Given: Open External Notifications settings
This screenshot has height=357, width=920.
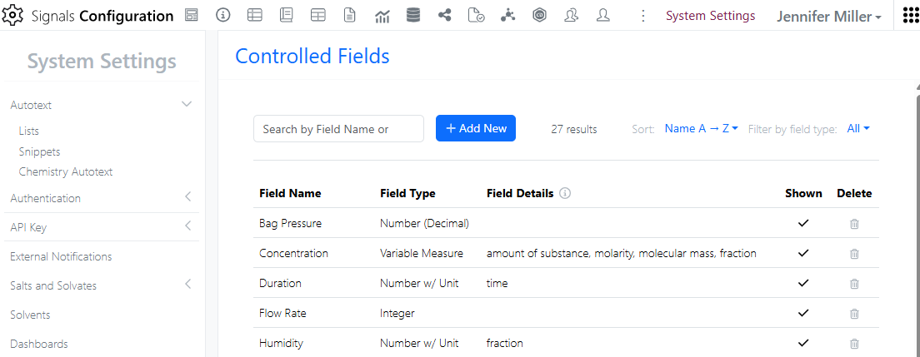Looking at the screenshot, I should point(61,257).
